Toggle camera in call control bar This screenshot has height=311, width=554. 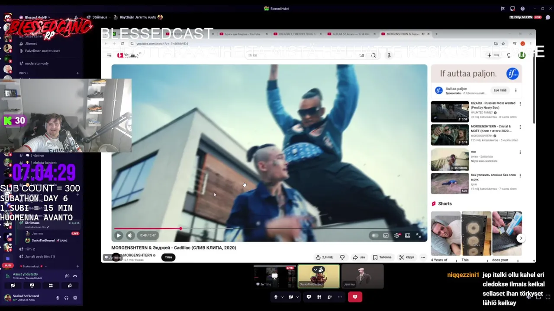[290, 297]
